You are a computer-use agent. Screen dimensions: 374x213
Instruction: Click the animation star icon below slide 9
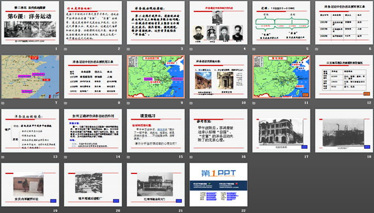tap(128, 103)
